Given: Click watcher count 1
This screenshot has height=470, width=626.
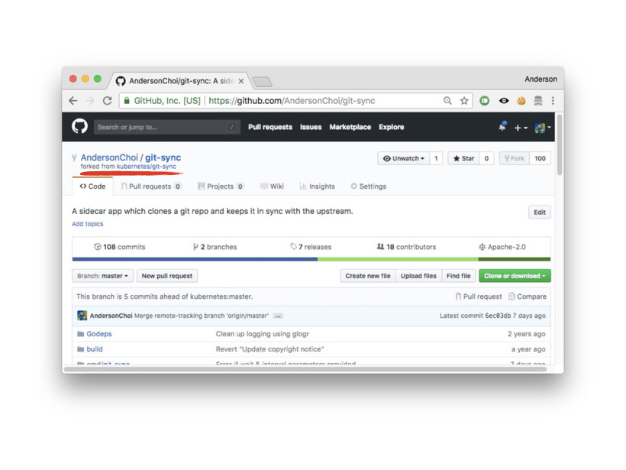Looking at the screenshot, I should pos(436,158).
